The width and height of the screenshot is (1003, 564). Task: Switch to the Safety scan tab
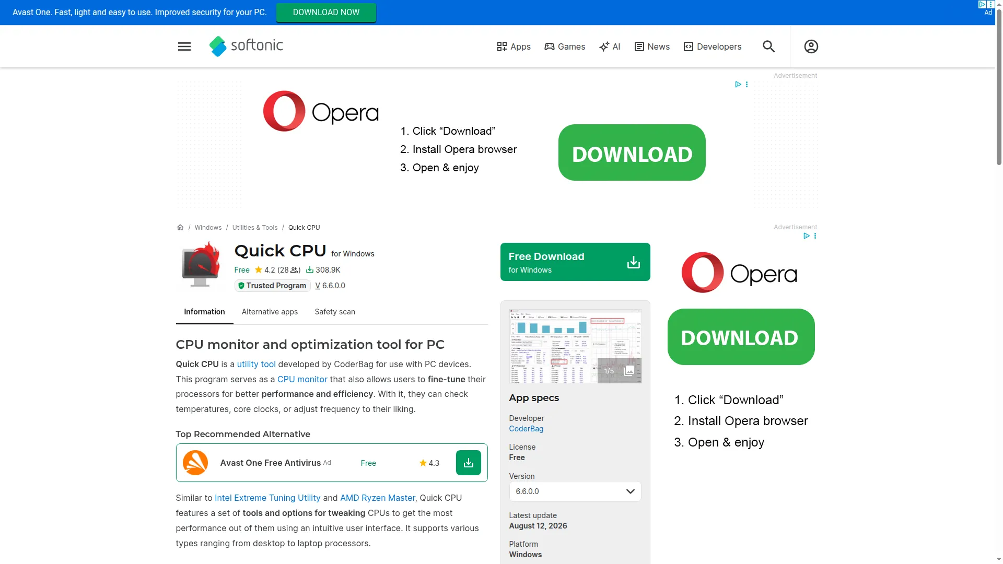tap(335, 312)
